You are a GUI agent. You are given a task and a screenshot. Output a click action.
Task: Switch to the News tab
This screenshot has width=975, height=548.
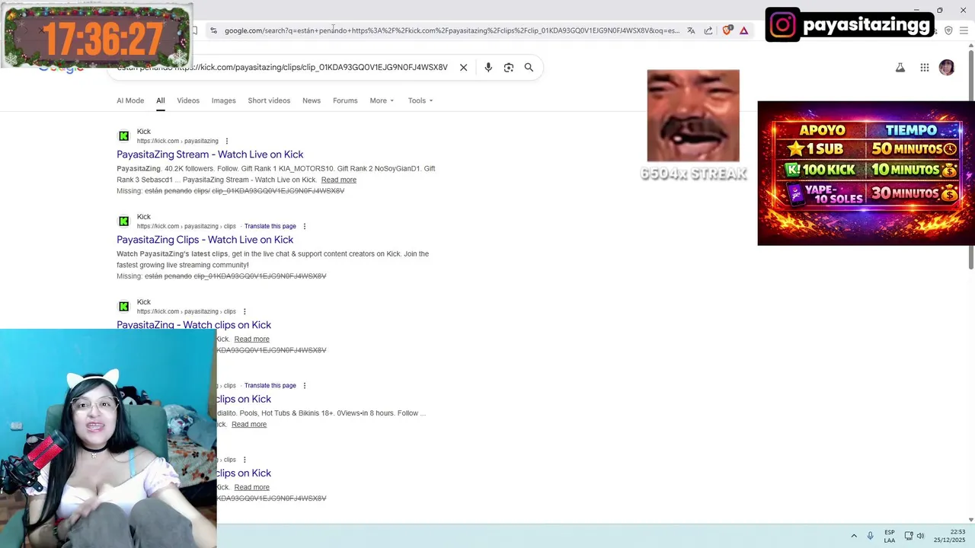pyautogui.click(x=312, y=100)
